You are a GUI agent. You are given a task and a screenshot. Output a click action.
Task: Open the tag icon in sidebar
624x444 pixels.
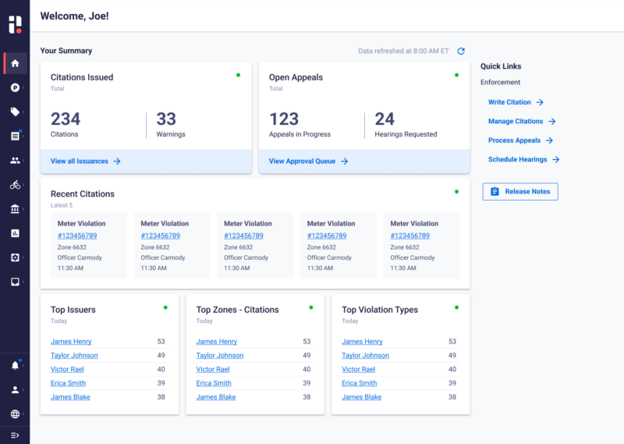(15, 112)
